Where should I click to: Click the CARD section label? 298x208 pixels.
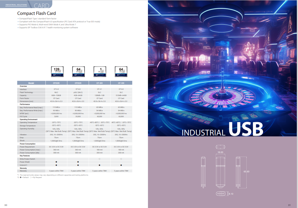point(42,6)
